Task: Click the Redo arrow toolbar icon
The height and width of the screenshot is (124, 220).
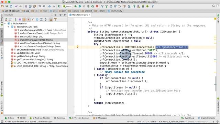Action: click(x=21, y=6)
